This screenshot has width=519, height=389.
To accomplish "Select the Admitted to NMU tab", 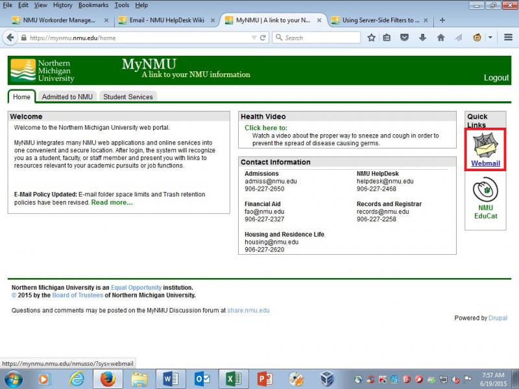I will pyautogui.click(x=67, y=97).
